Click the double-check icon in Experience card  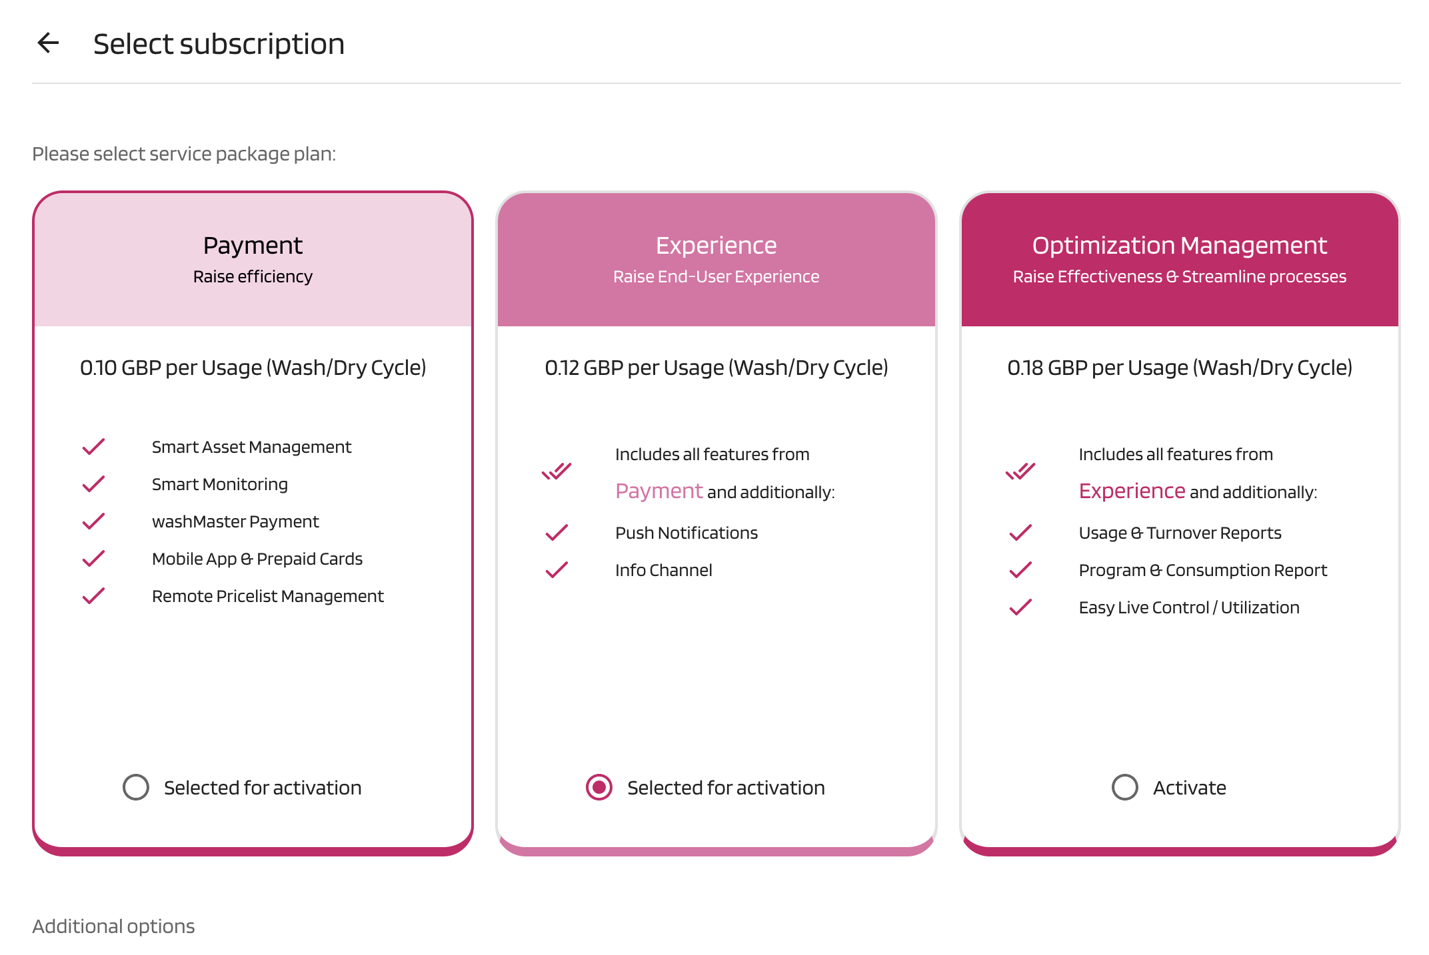coord(557,472)
